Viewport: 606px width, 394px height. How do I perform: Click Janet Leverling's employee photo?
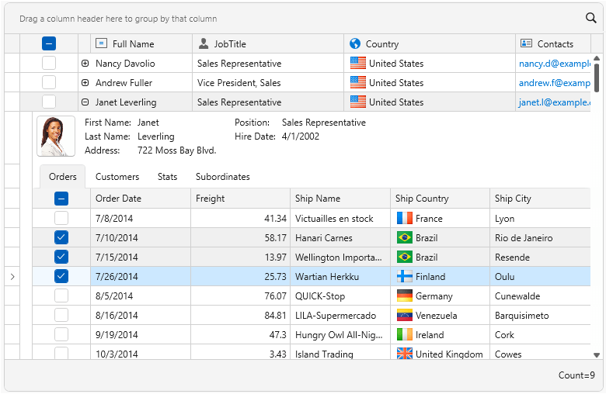point(56,137)
